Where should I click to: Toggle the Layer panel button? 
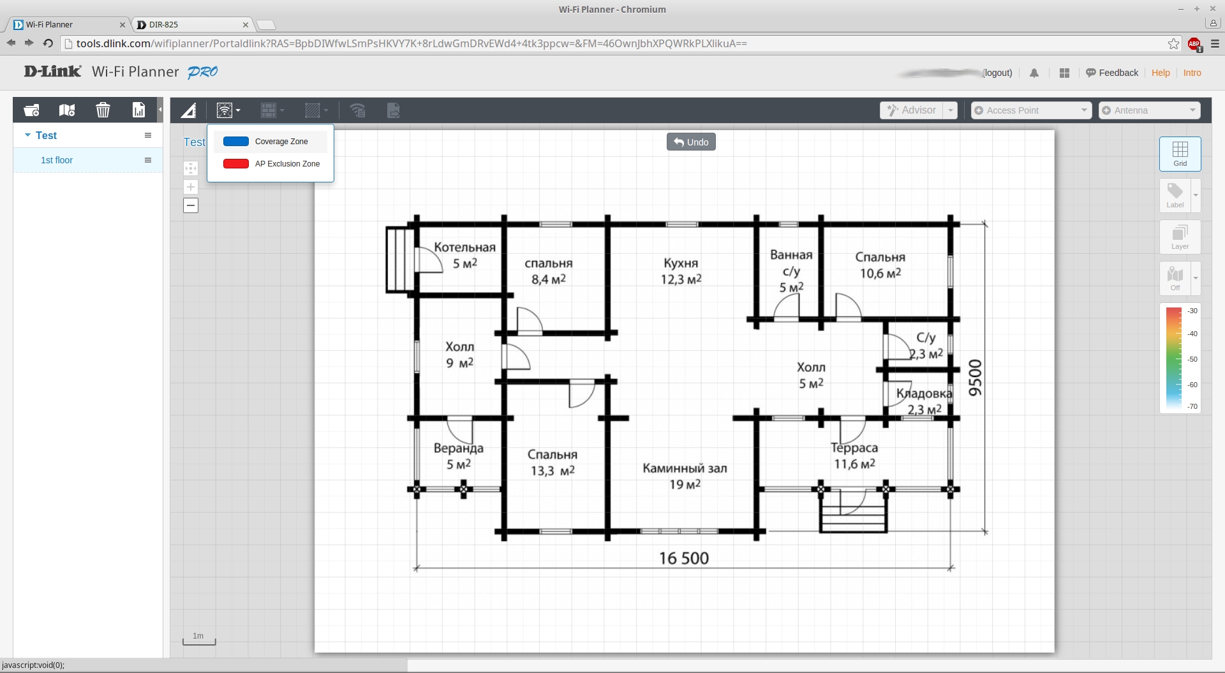coord(1180,237)
